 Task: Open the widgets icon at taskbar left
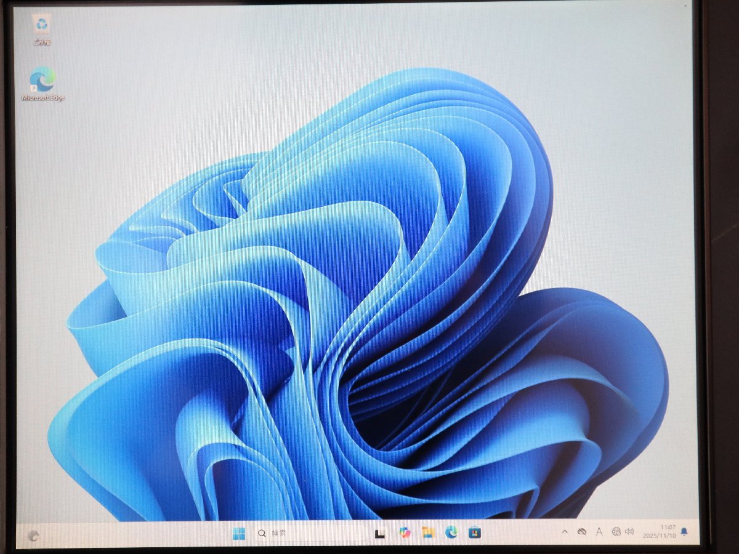[x=34, y=536]
